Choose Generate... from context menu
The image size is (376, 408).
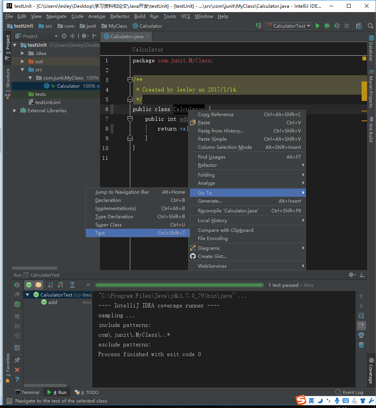point(247,201)
